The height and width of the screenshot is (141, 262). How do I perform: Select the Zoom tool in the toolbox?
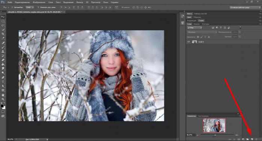(3, 99)
